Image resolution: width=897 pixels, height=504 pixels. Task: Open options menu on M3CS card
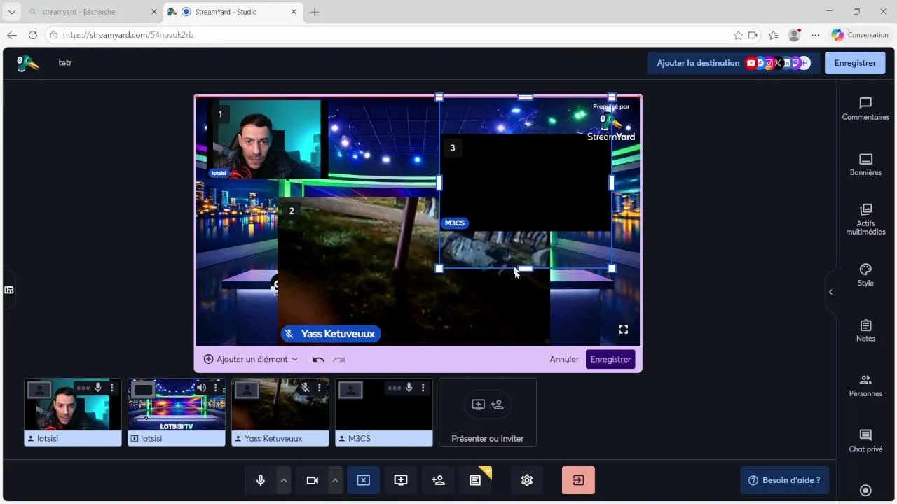[423, 388]
